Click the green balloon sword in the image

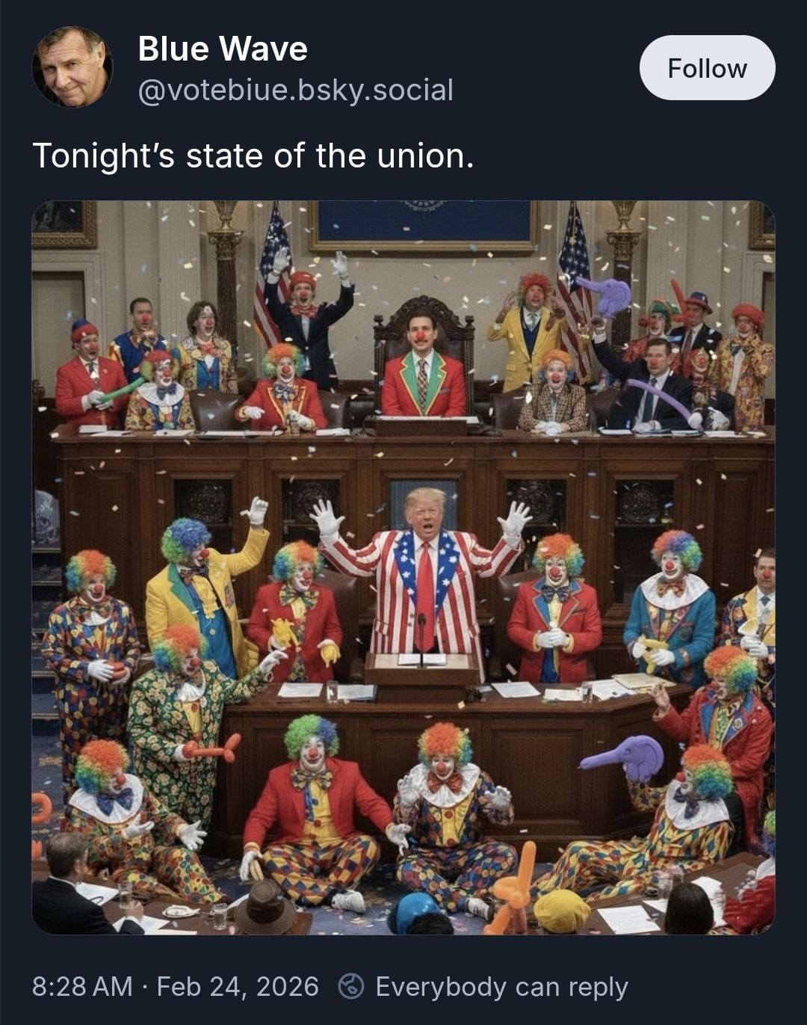pos(120,390)
